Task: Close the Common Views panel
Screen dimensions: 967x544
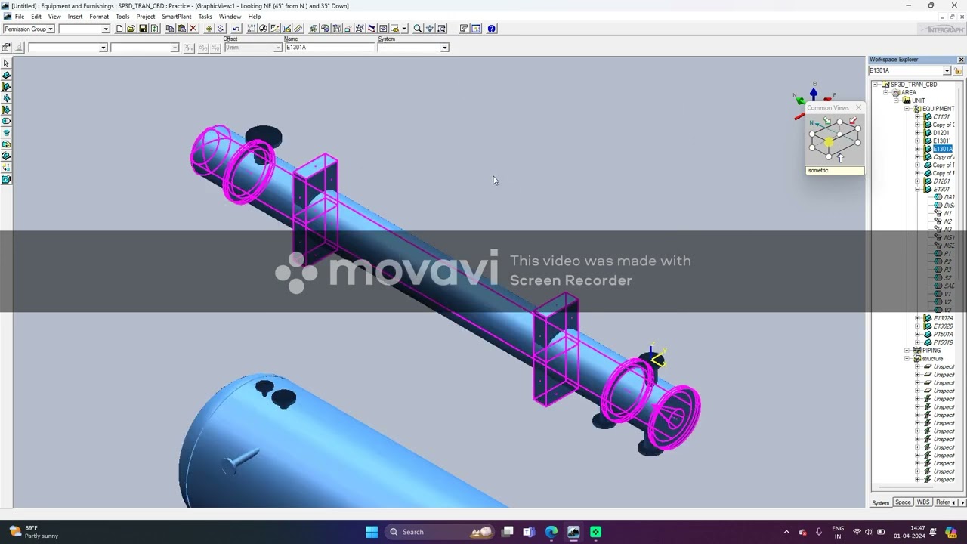Action: [858, 107]
